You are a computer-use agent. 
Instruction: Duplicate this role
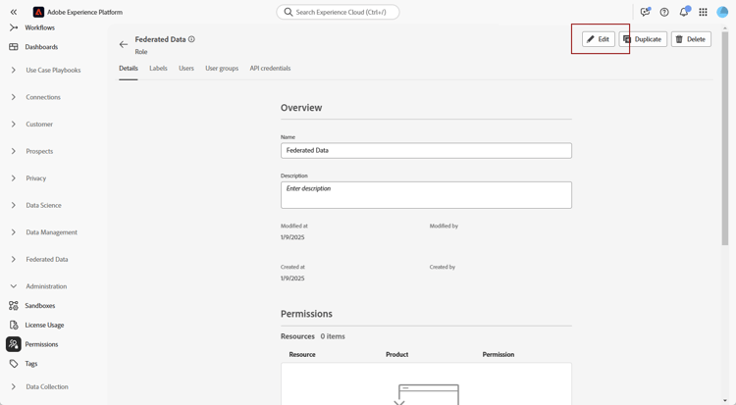[643, 39]
